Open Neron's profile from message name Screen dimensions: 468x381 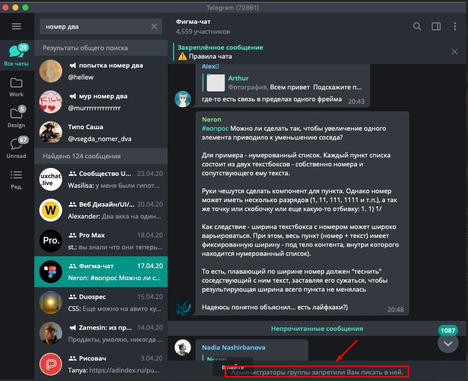[211, 119]
